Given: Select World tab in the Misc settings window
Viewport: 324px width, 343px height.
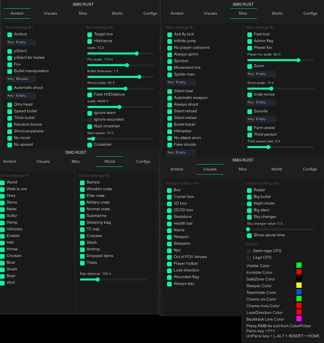Looking at the screenshot, I should click(277, 13).
